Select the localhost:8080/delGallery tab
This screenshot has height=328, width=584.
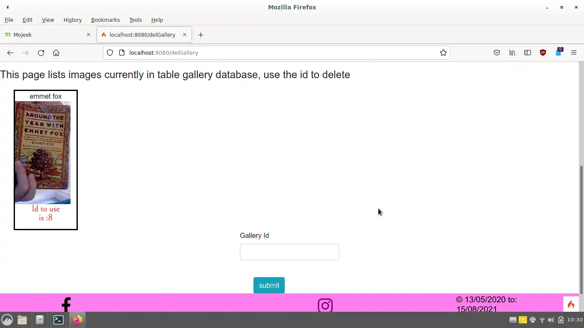click(144, 35)
